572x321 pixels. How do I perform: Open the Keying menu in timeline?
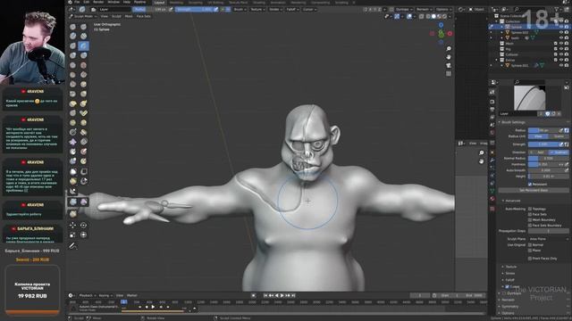pyautogui.click(x=105, y=295)
